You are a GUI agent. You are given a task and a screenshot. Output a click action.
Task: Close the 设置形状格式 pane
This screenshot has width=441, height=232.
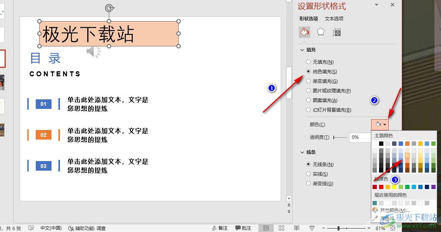click(393, 5)
